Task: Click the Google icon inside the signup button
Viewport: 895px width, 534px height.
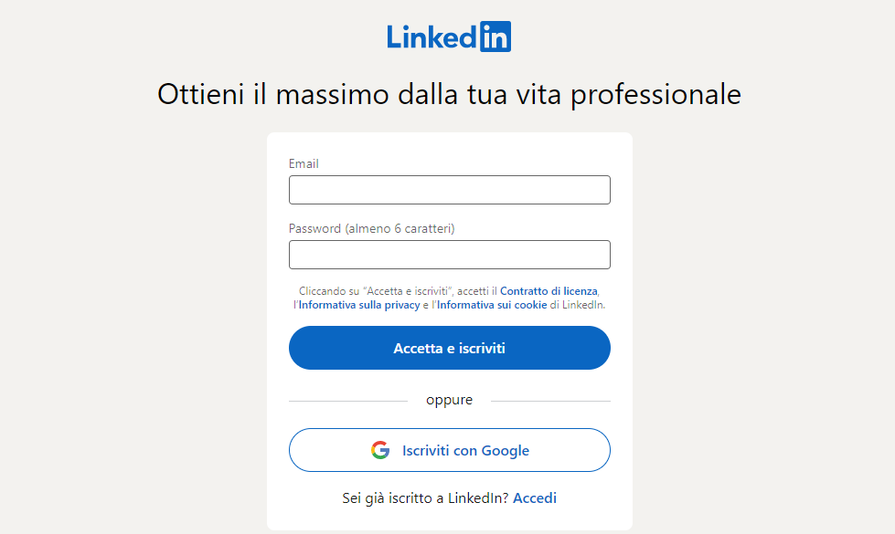Action: 378,449
